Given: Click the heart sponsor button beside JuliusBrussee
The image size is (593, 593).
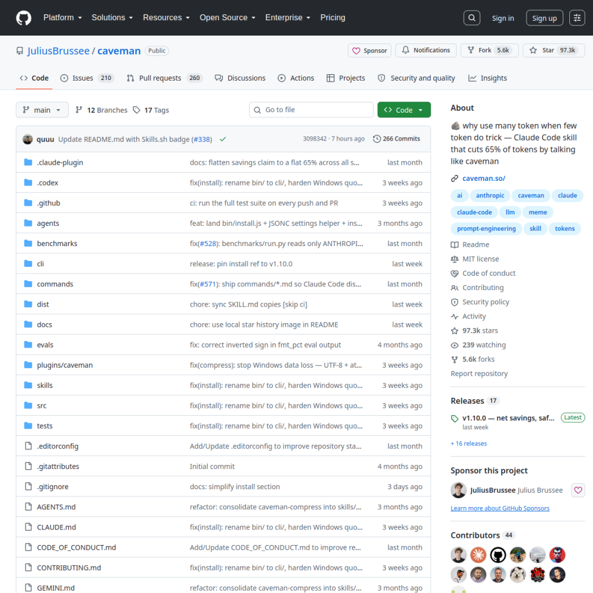Looking at the screenshot, I should click(x=578, y=490).
